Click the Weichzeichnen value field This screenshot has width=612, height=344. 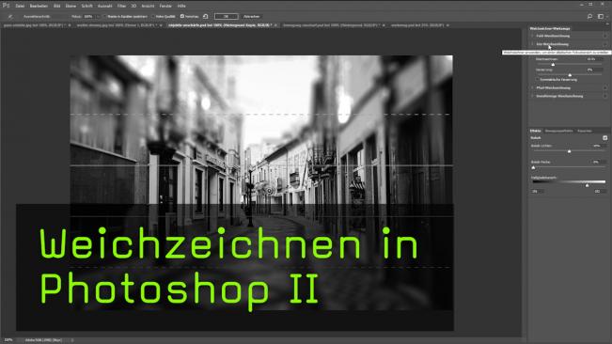[x=594, y=59]
